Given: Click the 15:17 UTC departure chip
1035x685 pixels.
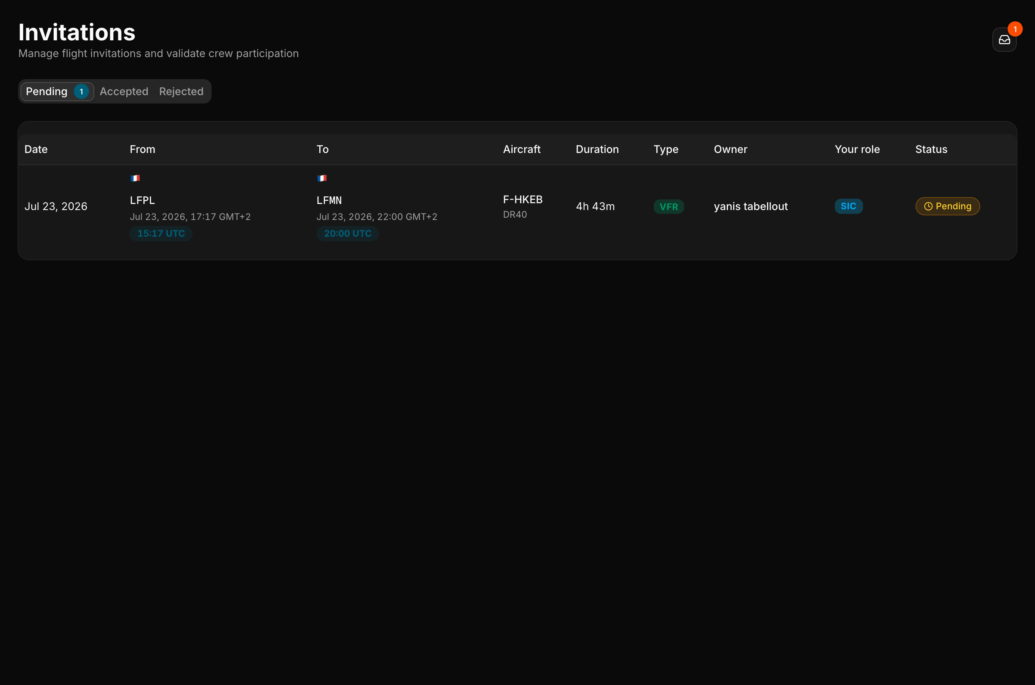Looking at the screenshot, I should (161, 234).
